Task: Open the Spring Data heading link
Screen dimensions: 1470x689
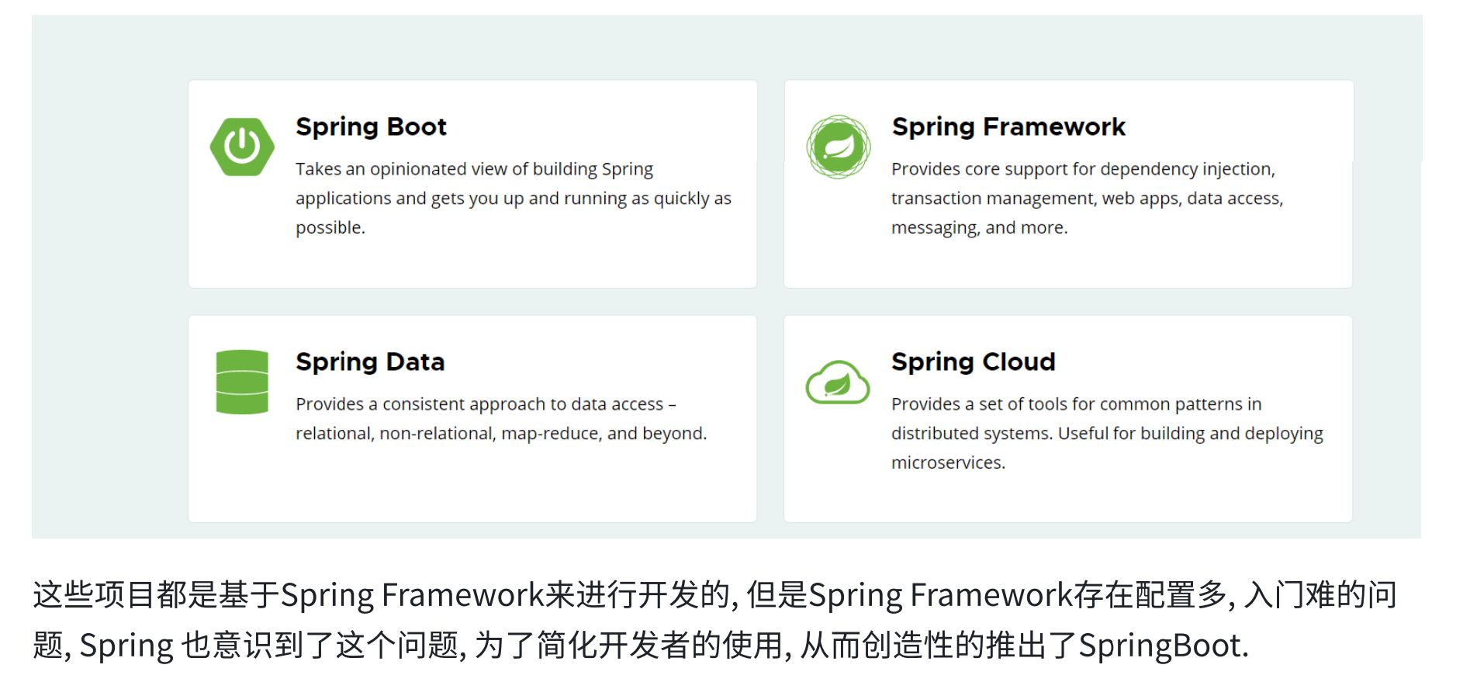Action: (370, 362)
